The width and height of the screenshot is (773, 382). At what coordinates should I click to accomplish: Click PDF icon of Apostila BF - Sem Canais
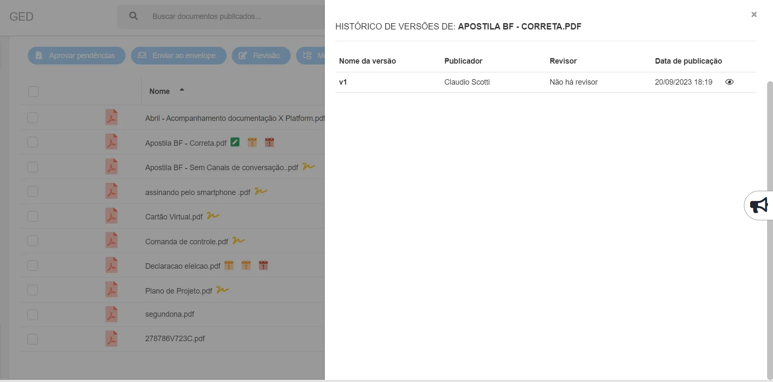tap(111, 167)
